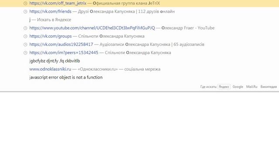Open the vk.com/im?peers=15342445 suggestion

coord(139,53)
